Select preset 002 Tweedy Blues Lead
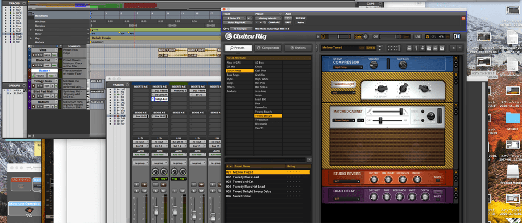Image resolution: width=522 pixels, height=223 pixels. point(267,177)
